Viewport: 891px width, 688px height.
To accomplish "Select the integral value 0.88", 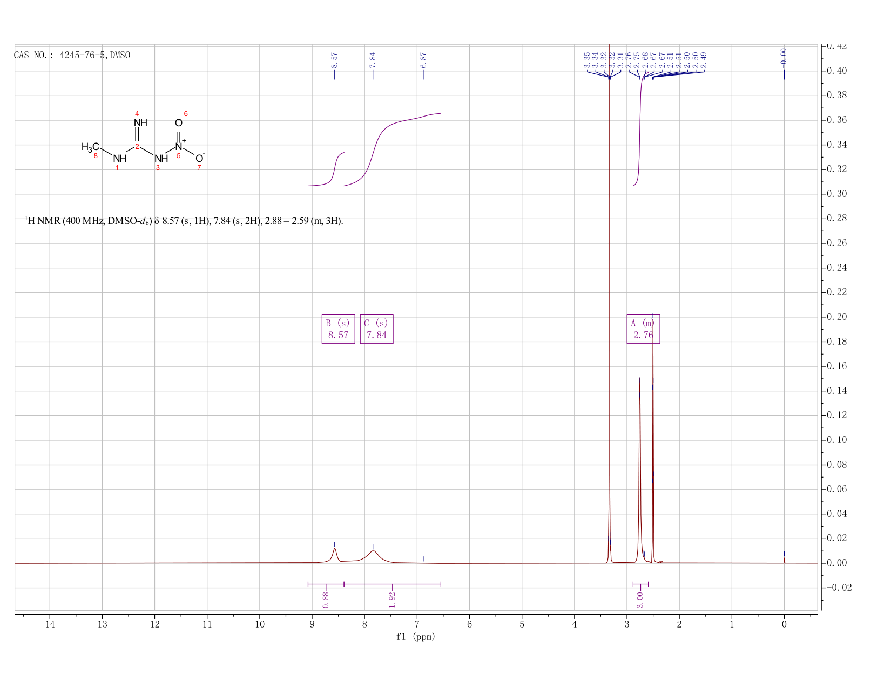I will (326, 600).
